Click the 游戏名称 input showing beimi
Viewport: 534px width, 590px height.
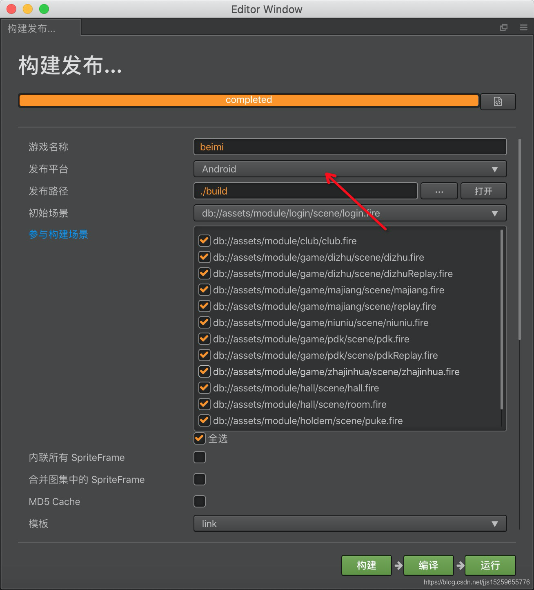(349, 147)
